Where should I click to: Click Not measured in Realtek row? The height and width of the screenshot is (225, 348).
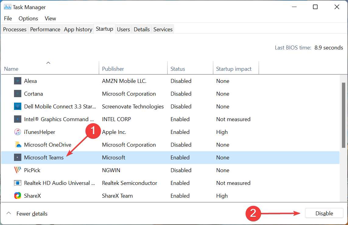click(x=233, y=183)
